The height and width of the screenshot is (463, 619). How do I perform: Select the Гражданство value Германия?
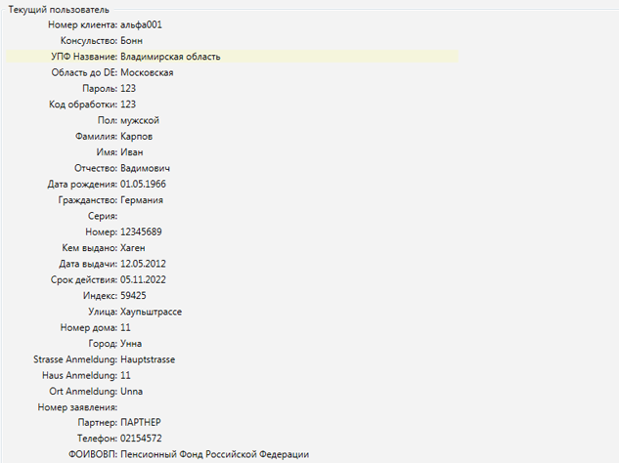[x=142, y=200]
